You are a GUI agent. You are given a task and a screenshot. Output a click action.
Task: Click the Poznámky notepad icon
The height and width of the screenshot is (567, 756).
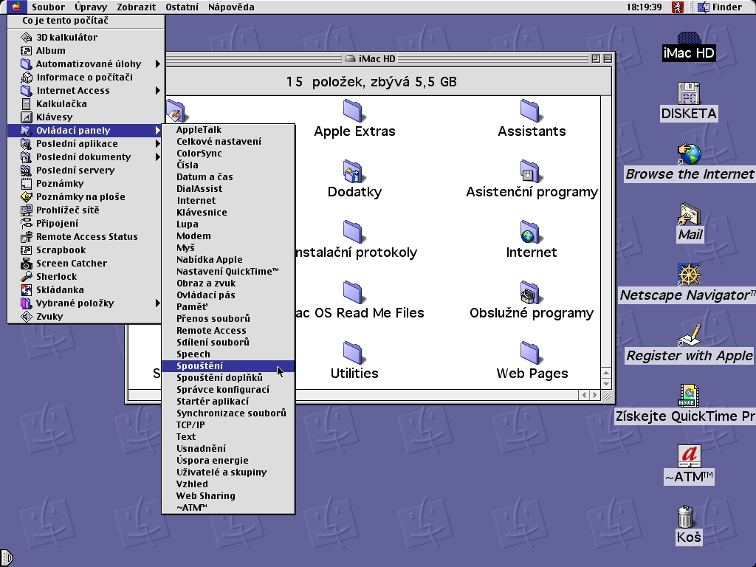(x=27, y=184)
